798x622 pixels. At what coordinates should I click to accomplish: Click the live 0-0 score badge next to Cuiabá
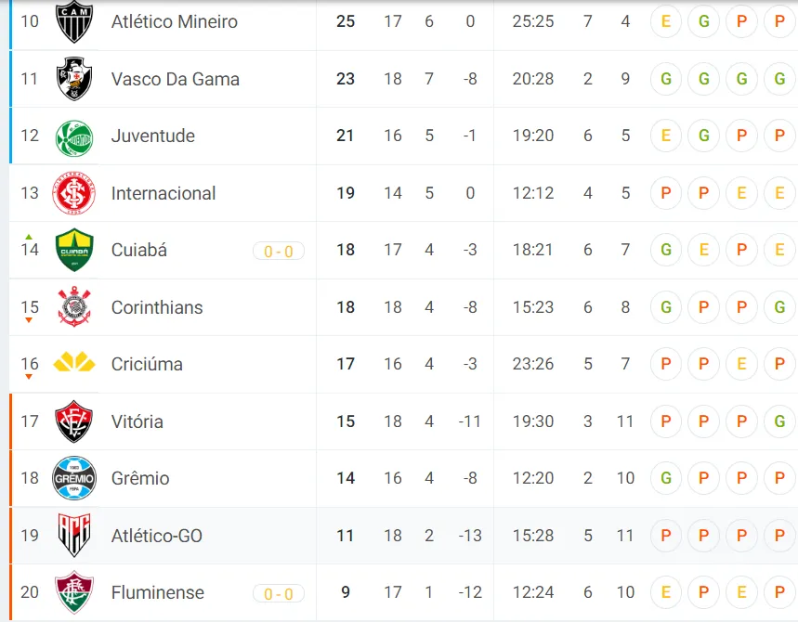click(279, 250)
